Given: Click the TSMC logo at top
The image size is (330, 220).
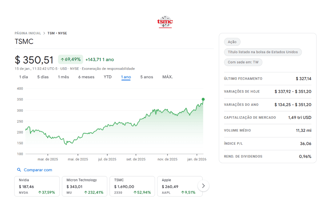Looking at the screenshot, I should [x=165, y=22].
